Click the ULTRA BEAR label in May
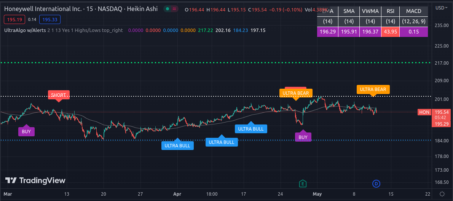 [x=373, y=90]
